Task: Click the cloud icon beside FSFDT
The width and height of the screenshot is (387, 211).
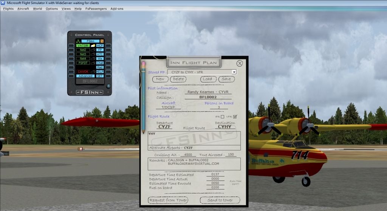Action: point(93,63)
